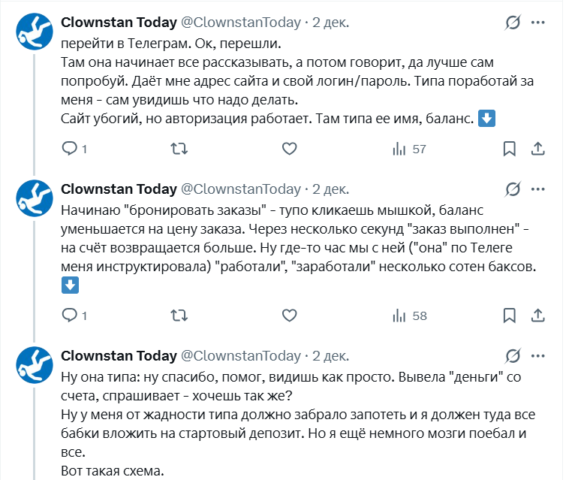572x480 pixels.
Task: Open @ClownstanToday handle on third tweet
Action: click(x=241, y=355)
